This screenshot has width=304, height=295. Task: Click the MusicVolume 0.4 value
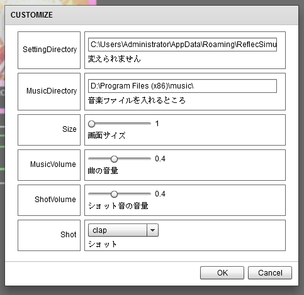coord(160,159)
